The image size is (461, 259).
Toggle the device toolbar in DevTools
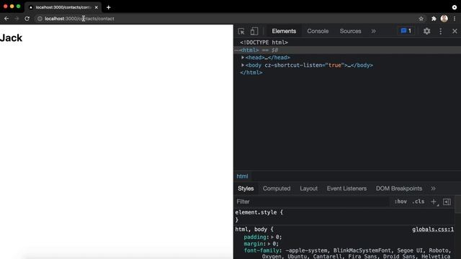(254, 31)
